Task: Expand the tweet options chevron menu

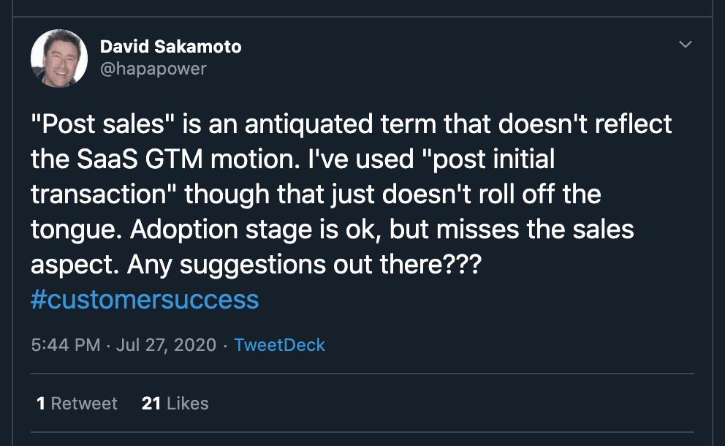Action: click(685, 45)
